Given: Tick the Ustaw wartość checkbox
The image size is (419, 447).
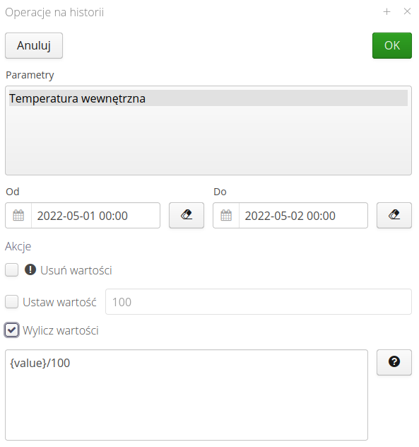Looking at the screenshot, I should 12,301.
